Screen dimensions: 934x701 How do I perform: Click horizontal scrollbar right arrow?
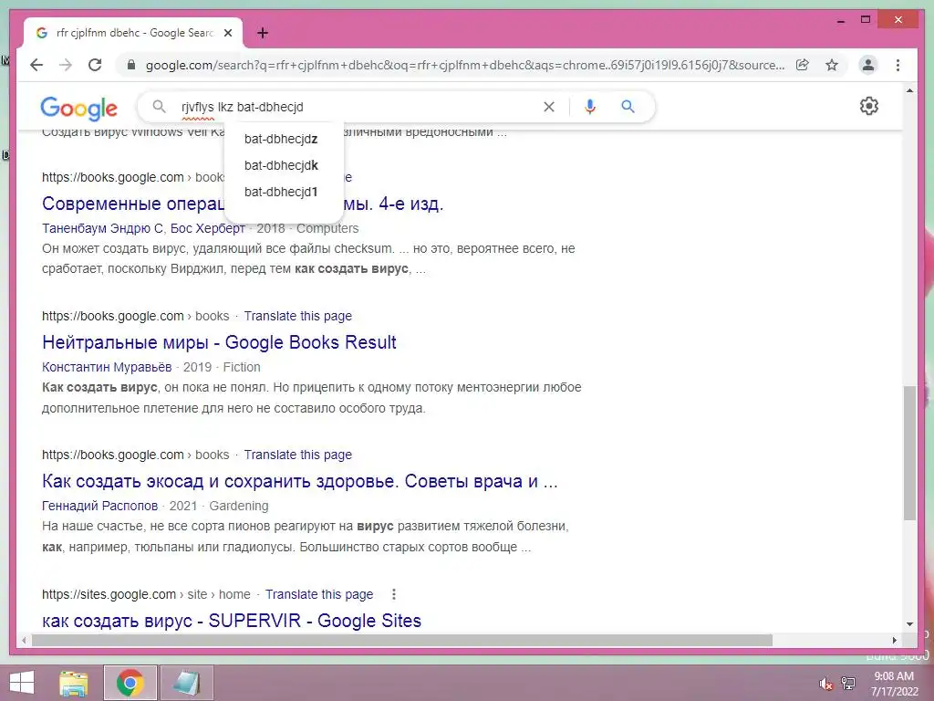pyautogui.click(x=894, y=640)
